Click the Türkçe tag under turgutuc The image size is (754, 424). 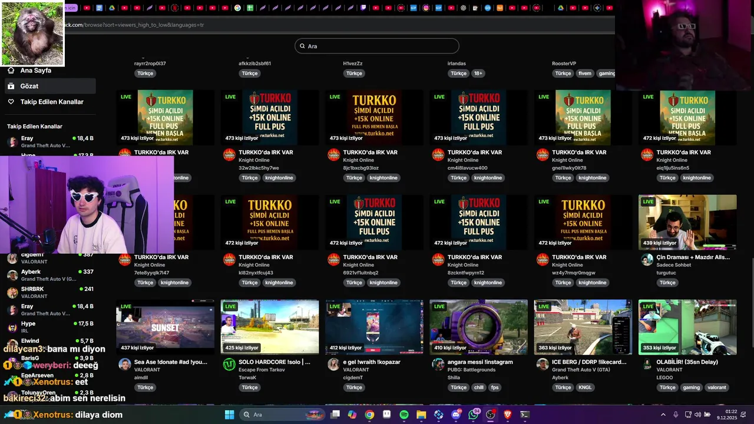(x=667, y=283)
